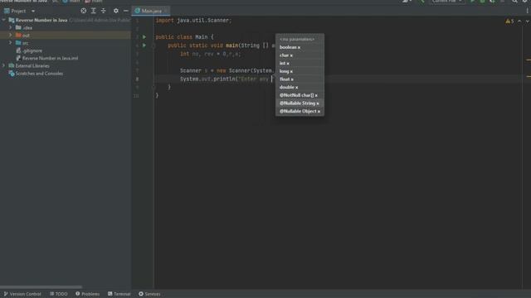This screenshot has width=531, height=298.
Task: Go to previous highlighted problem arrow
Action: click(519, 22)
